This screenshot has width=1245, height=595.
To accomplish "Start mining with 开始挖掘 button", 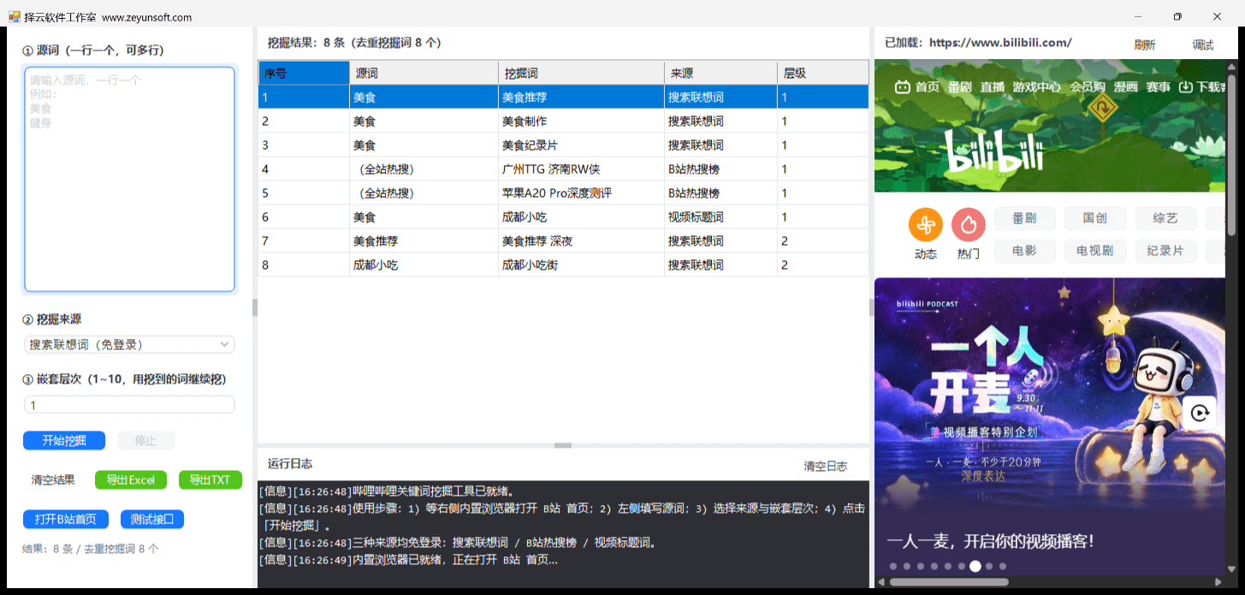I will coord(64,440).
